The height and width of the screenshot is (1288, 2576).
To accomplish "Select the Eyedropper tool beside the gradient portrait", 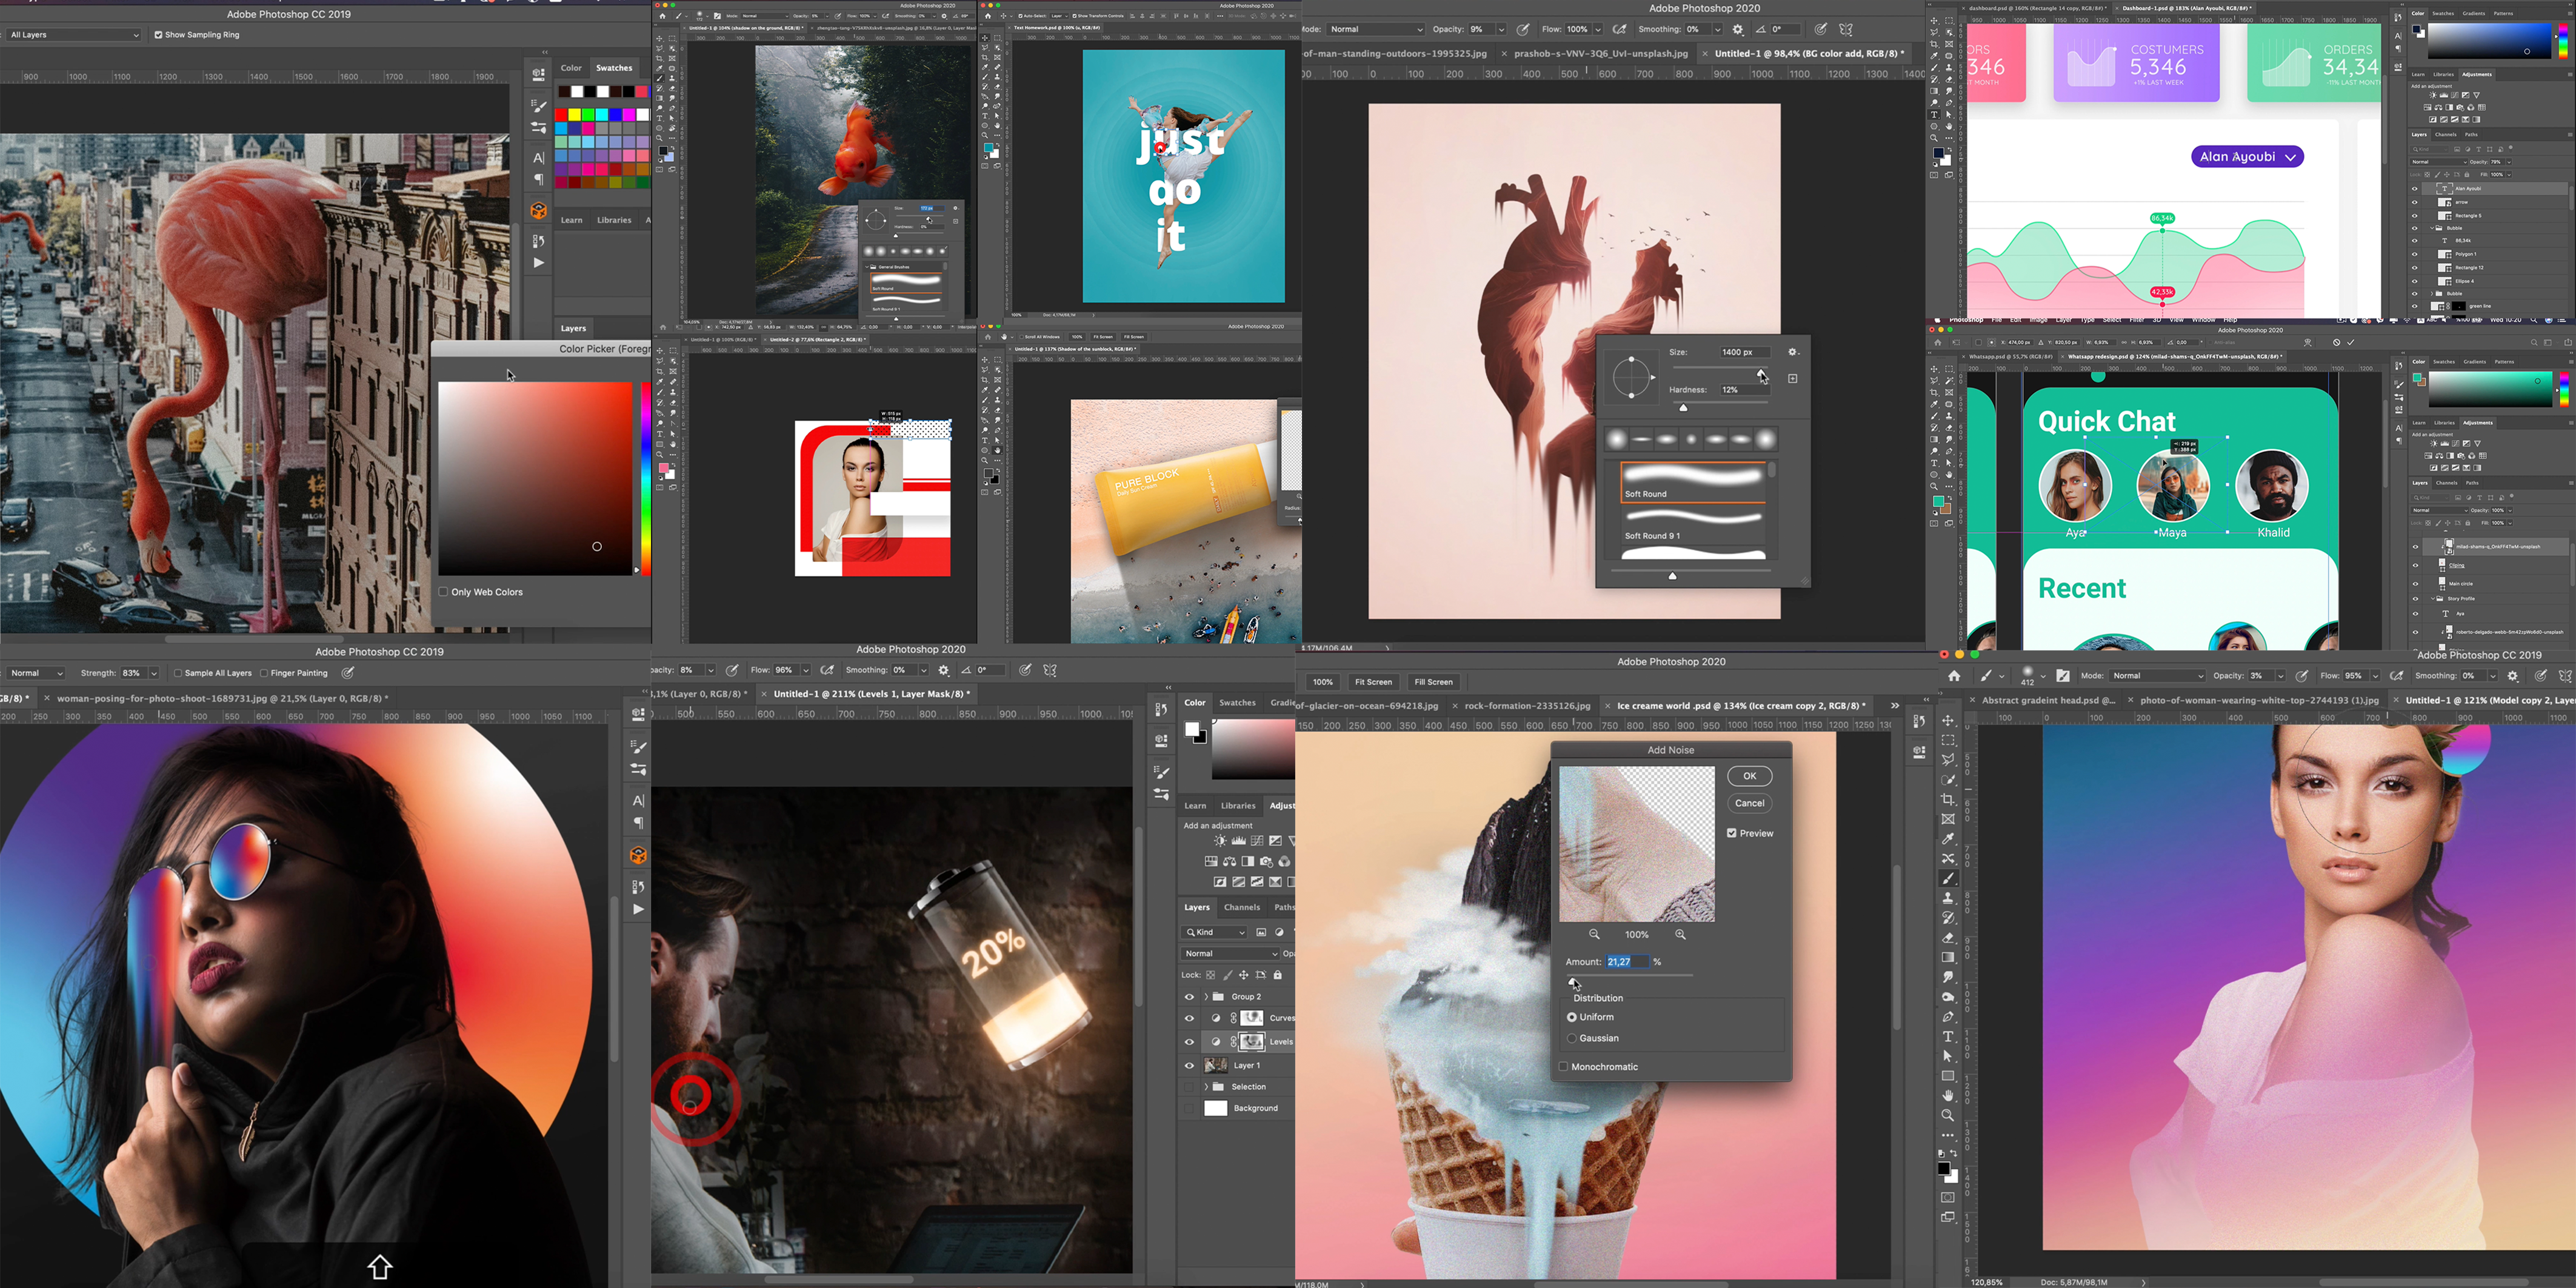I will click(x=1948, y=839).
